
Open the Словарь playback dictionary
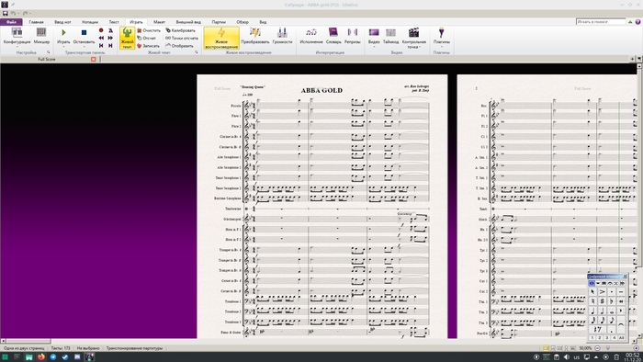[333, 36]
